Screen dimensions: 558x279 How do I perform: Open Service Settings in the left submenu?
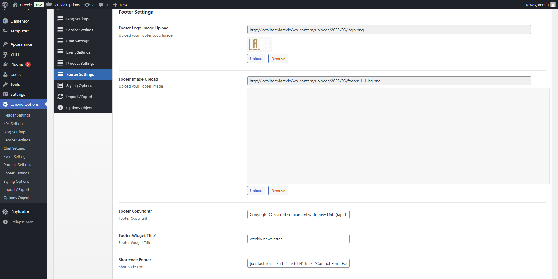[x=17, y=140]
